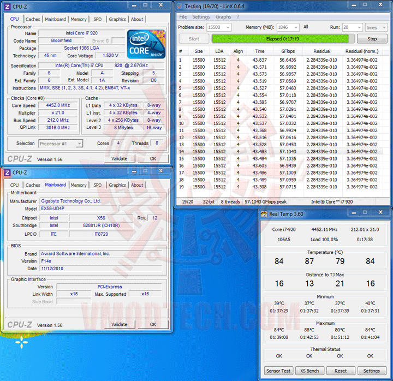Open About tab in top CPU-Z window
393x381 pixels.
coord(137,19)
